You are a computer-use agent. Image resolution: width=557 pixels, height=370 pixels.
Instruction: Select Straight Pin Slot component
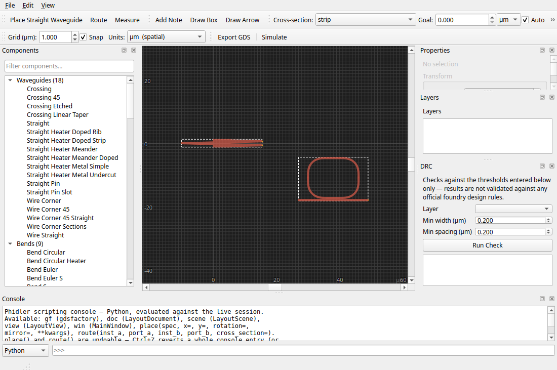pos(50,192)
